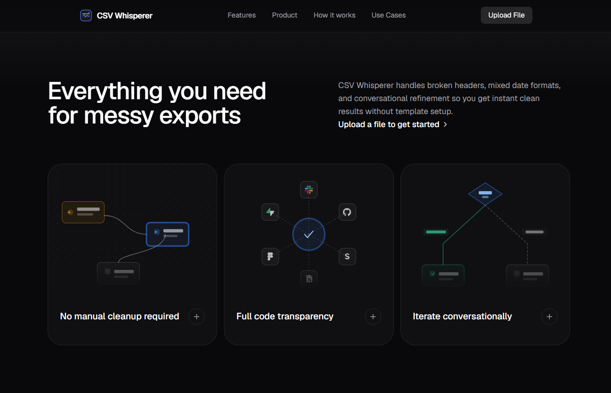
Task: Select the blue highlighted node with plus icon
Action: point(167,234)
